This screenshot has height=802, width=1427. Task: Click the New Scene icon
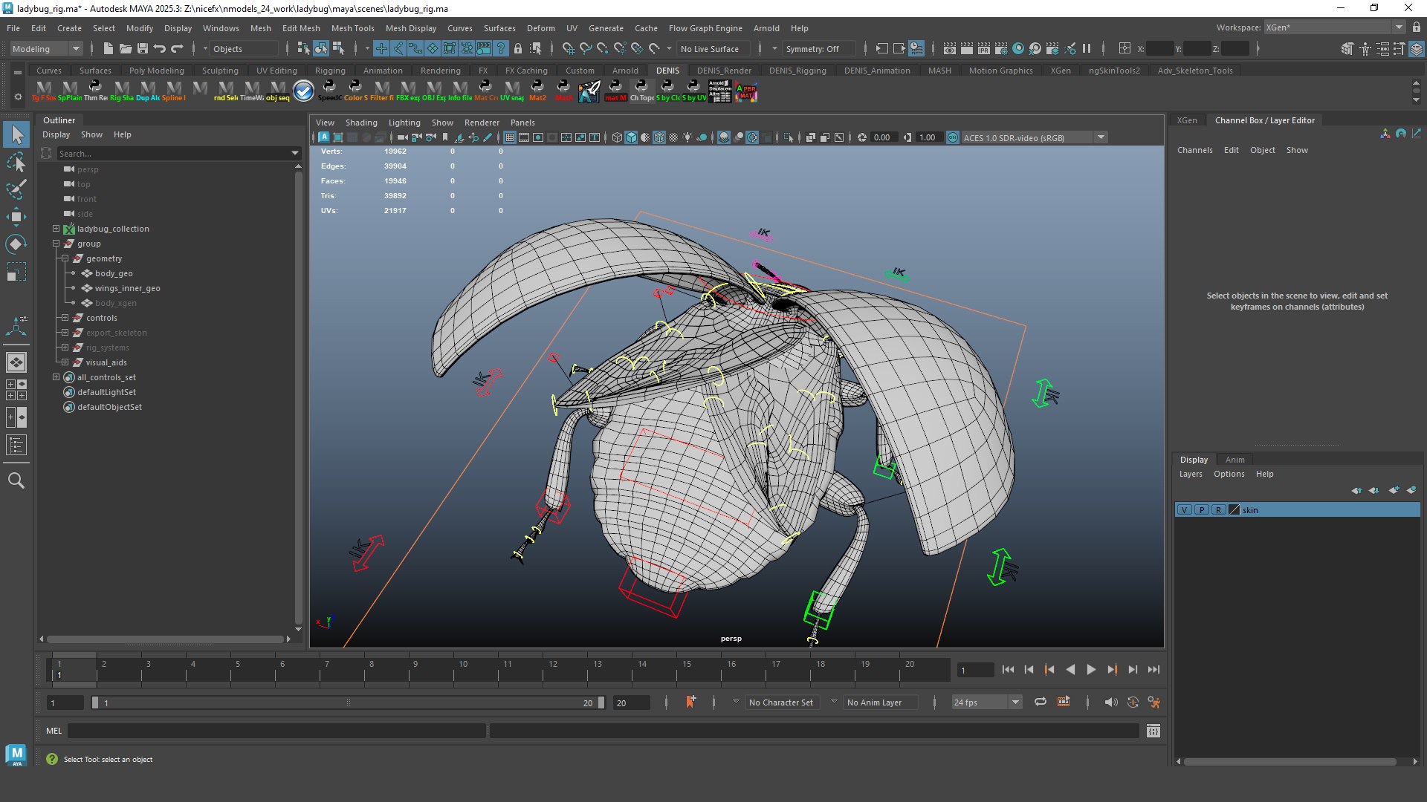pos(108,49)
